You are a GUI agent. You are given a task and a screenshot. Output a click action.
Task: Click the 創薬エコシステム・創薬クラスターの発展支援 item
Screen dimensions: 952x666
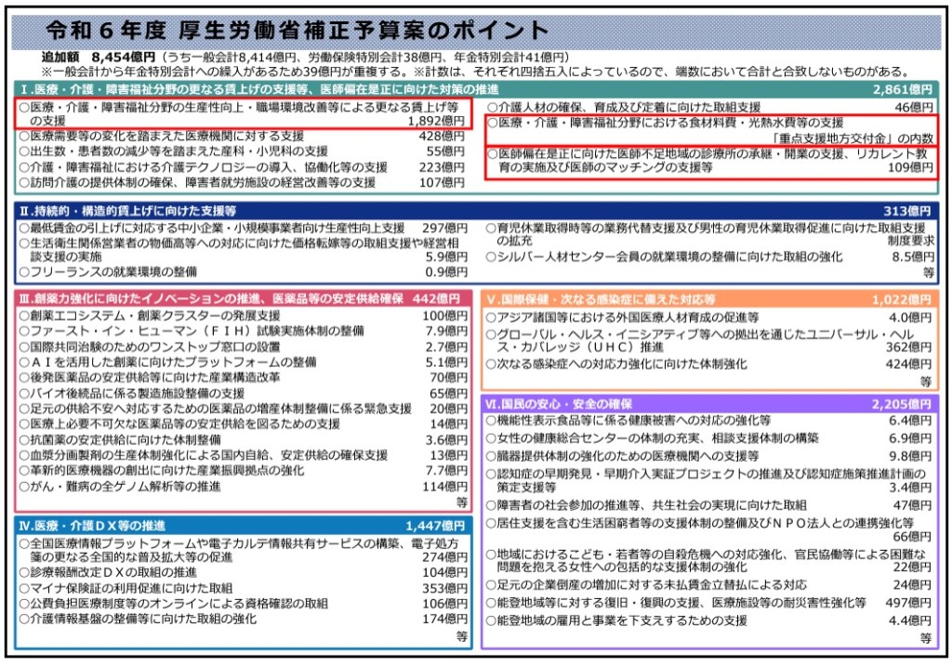point(149,316)
